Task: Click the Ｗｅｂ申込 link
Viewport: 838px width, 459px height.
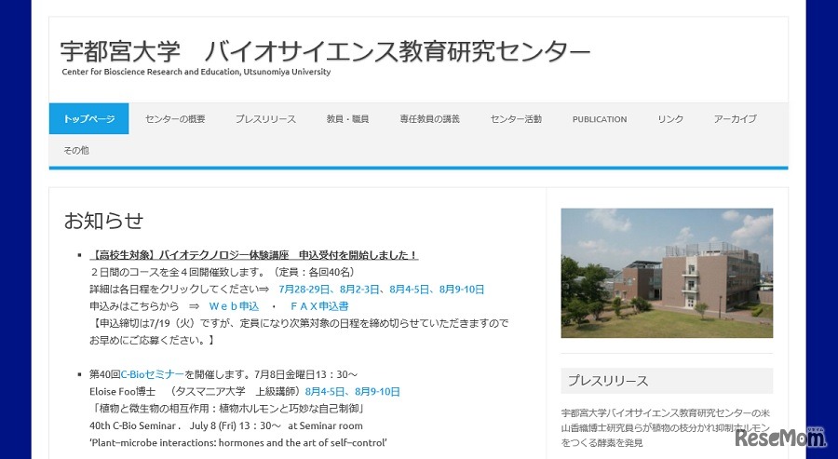Action: click(234, 306)
